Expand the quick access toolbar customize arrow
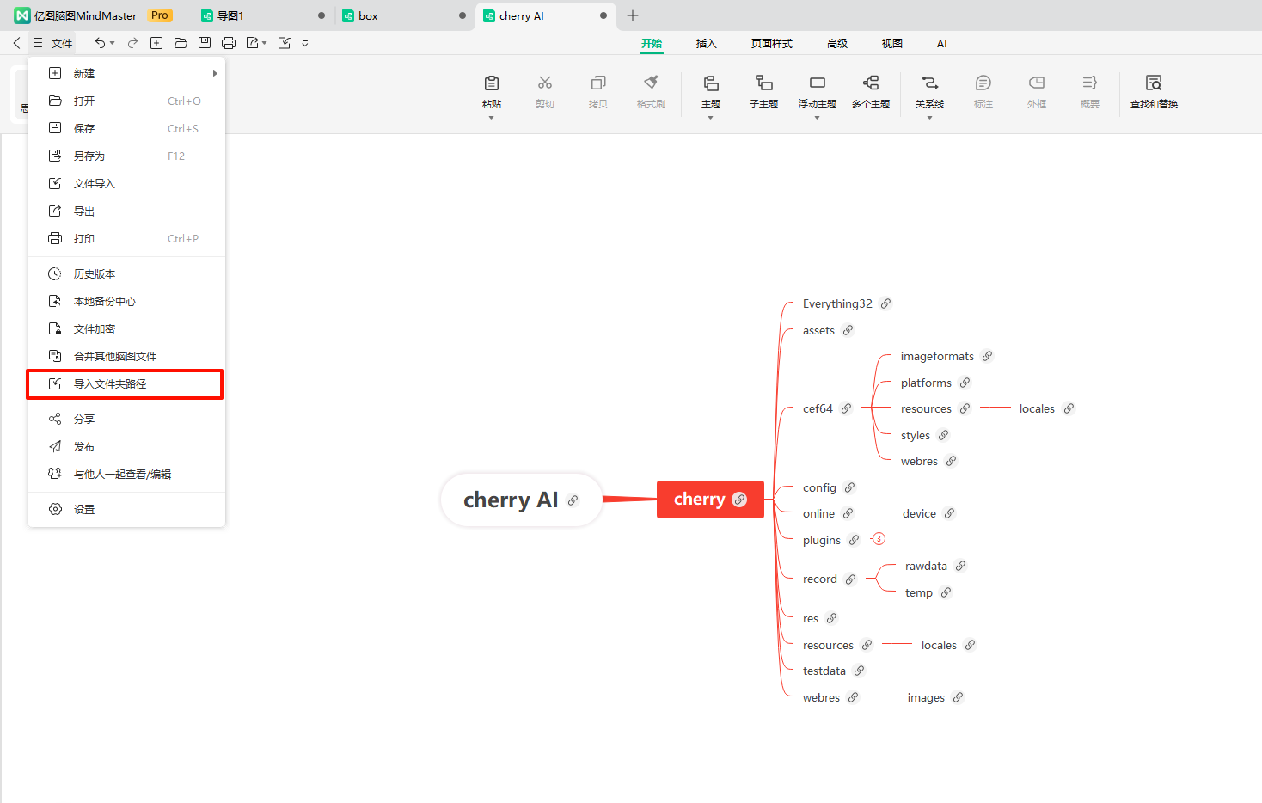The image size is (1262, 803). click(x=305, y=43)
